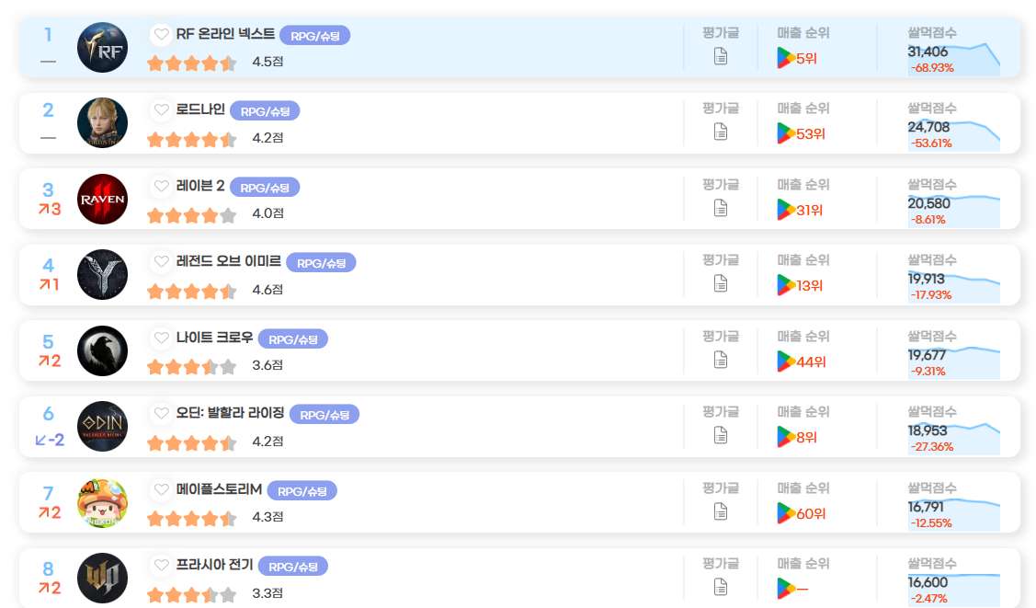Click the 19,913 score value
Screen dimensions: 1036x608
[926, 279]
